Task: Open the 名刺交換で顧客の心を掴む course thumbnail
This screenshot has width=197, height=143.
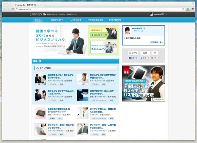Action: (x=40, y=113)
